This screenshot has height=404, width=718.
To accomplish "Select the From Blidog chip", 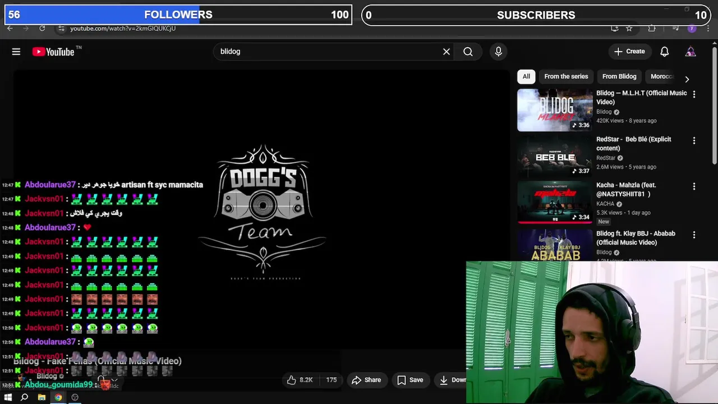I will (619, 76).
